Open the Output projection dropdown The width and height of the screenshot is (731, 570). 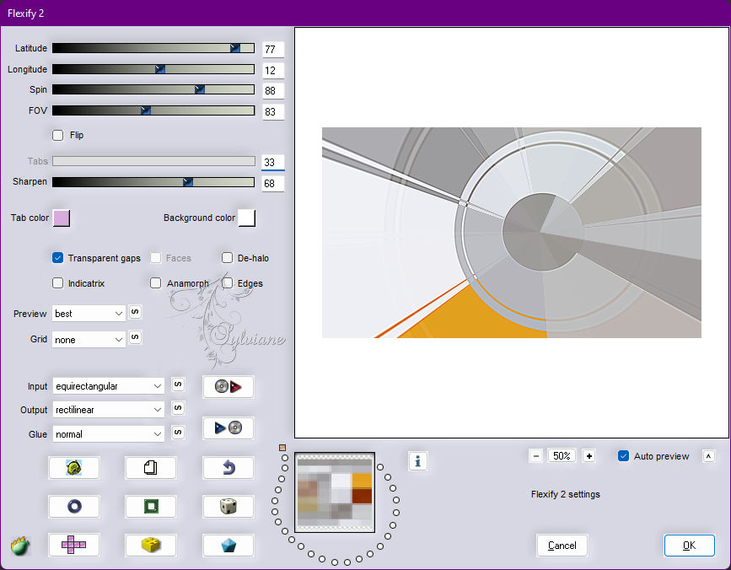pos(108,410)
